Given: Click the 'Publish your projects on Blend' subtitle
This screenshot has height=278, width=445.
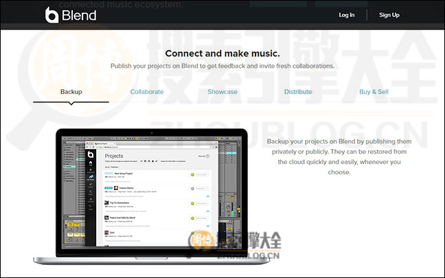Looking at the screenshot, I should click(x=223, y=66).
